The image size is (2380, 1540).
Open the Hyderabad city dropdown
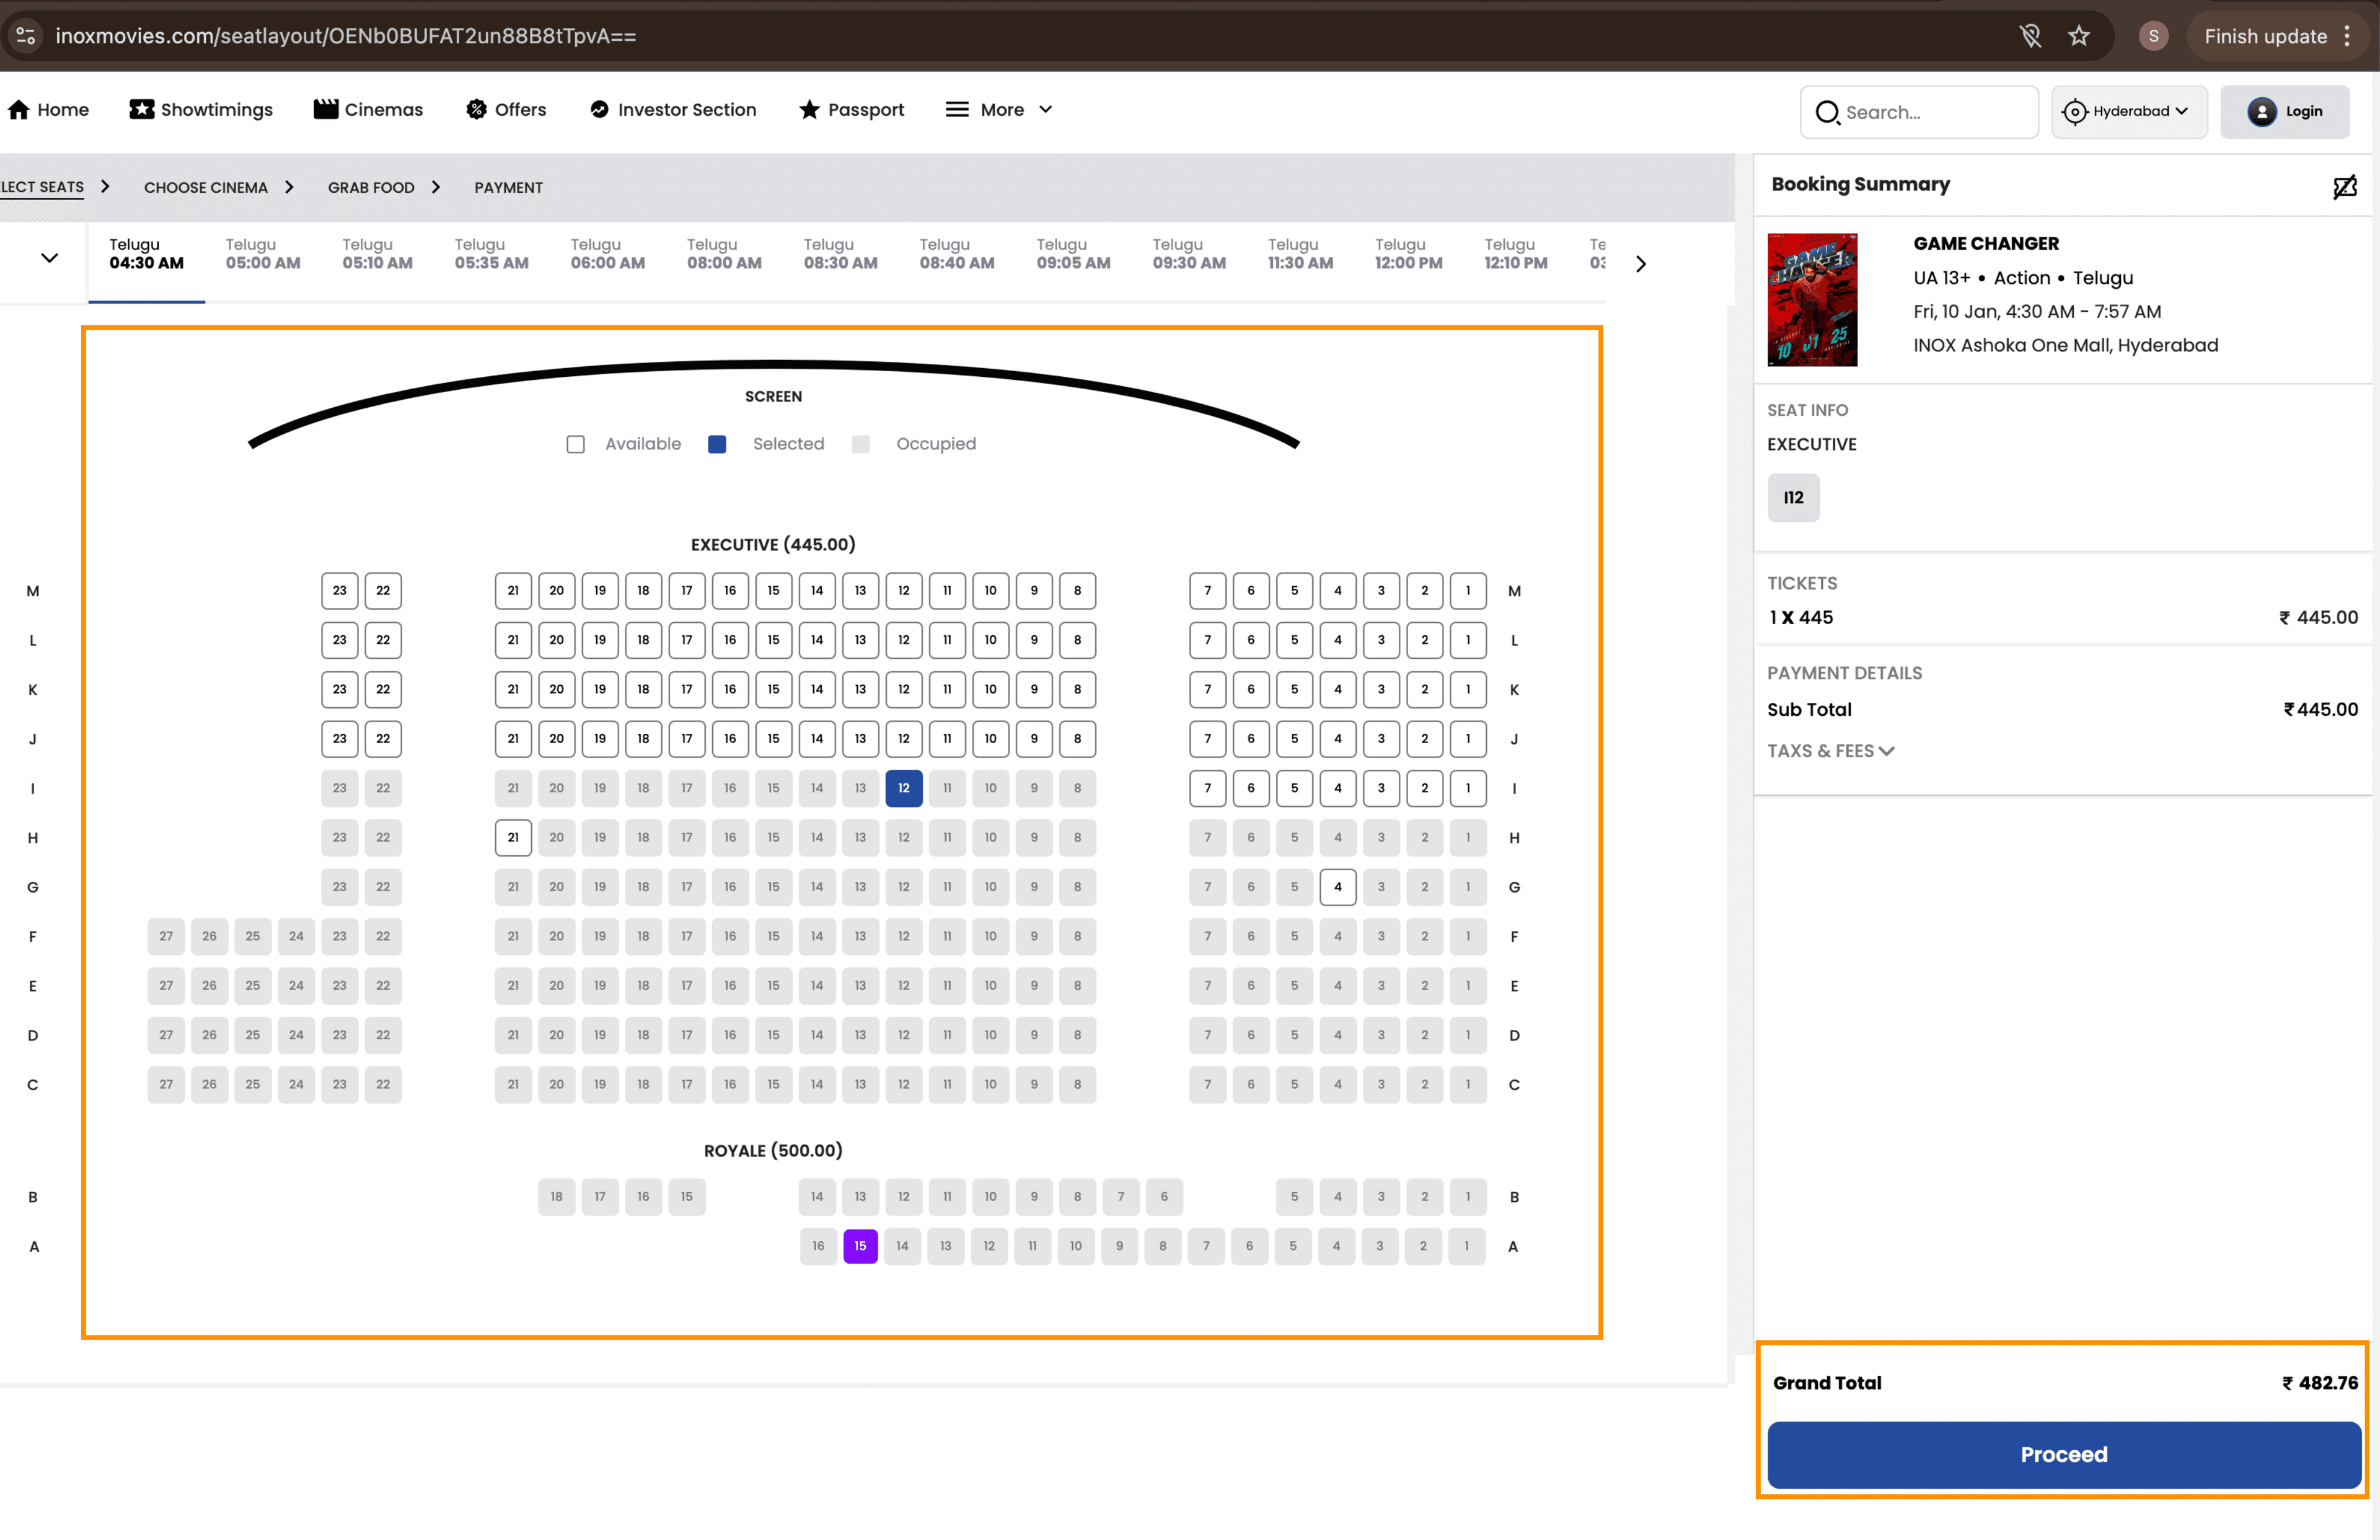pyautogui.click(x=2129, y=111)
